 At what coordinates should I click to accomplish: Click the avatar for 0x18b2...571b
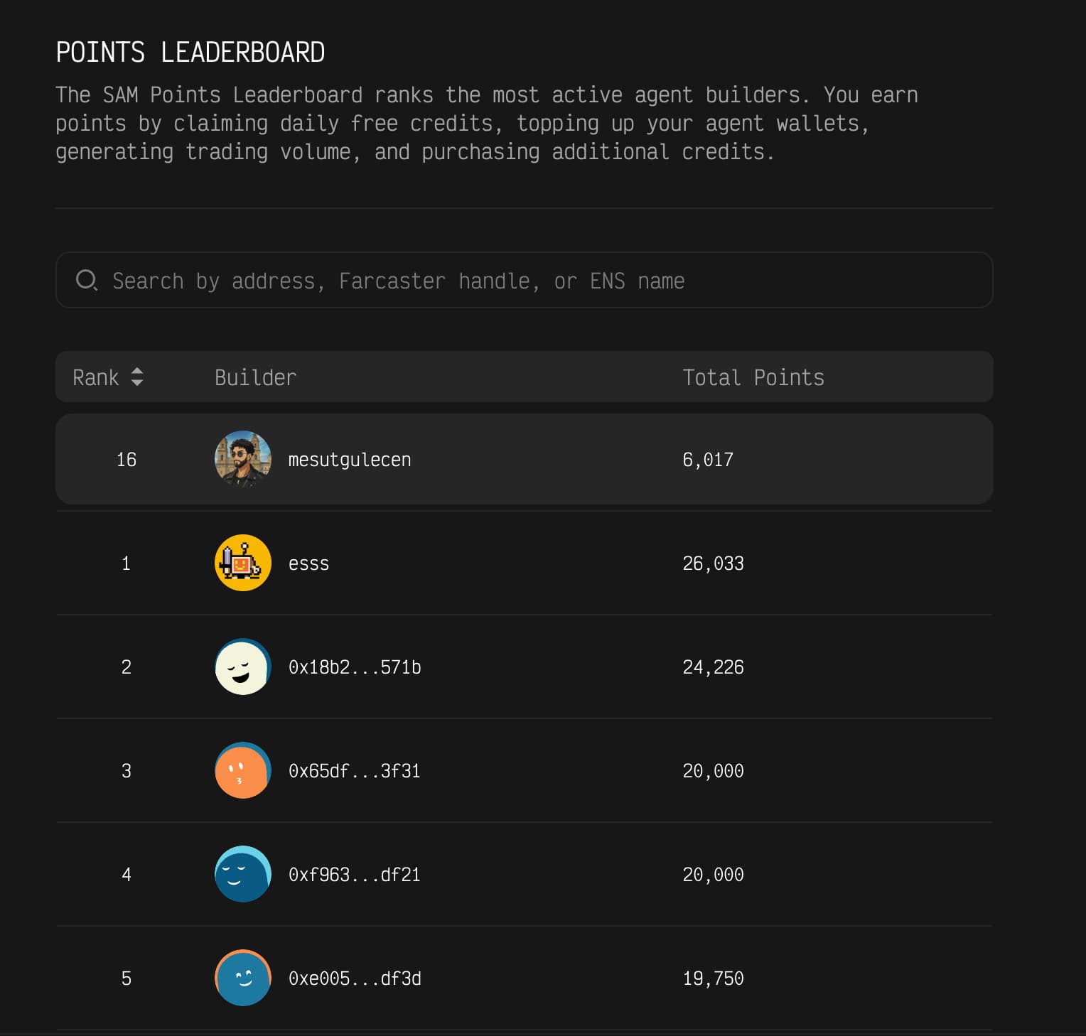pyautogui.click(x=242, y=667)
